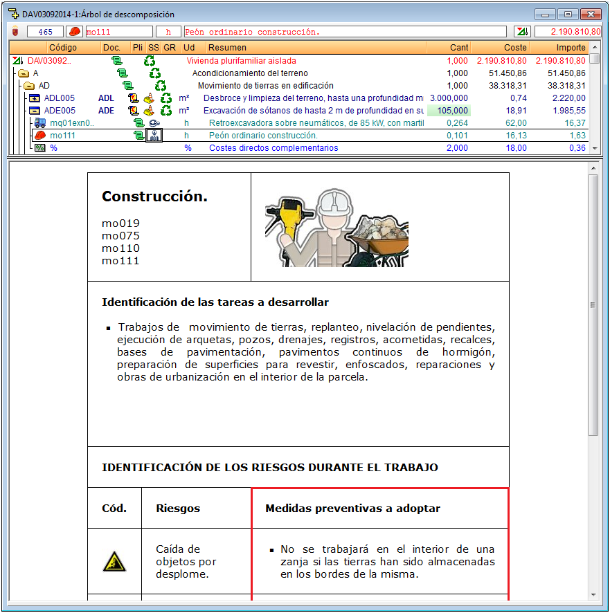Click the decomposition tree scrollbar up arrow

[x=594, y=47]
